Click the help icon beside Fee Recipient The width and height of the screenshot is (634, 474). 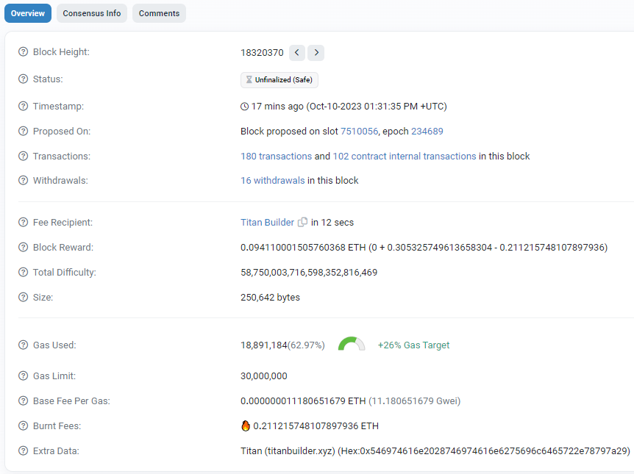coord(24,222)
